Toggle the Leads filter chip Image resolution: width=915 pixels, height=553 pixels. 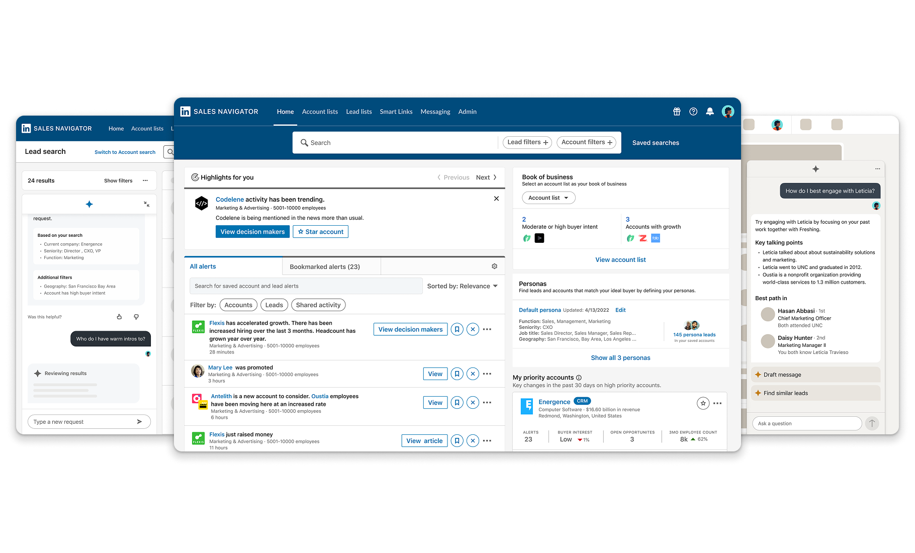[x=274, y=305]
